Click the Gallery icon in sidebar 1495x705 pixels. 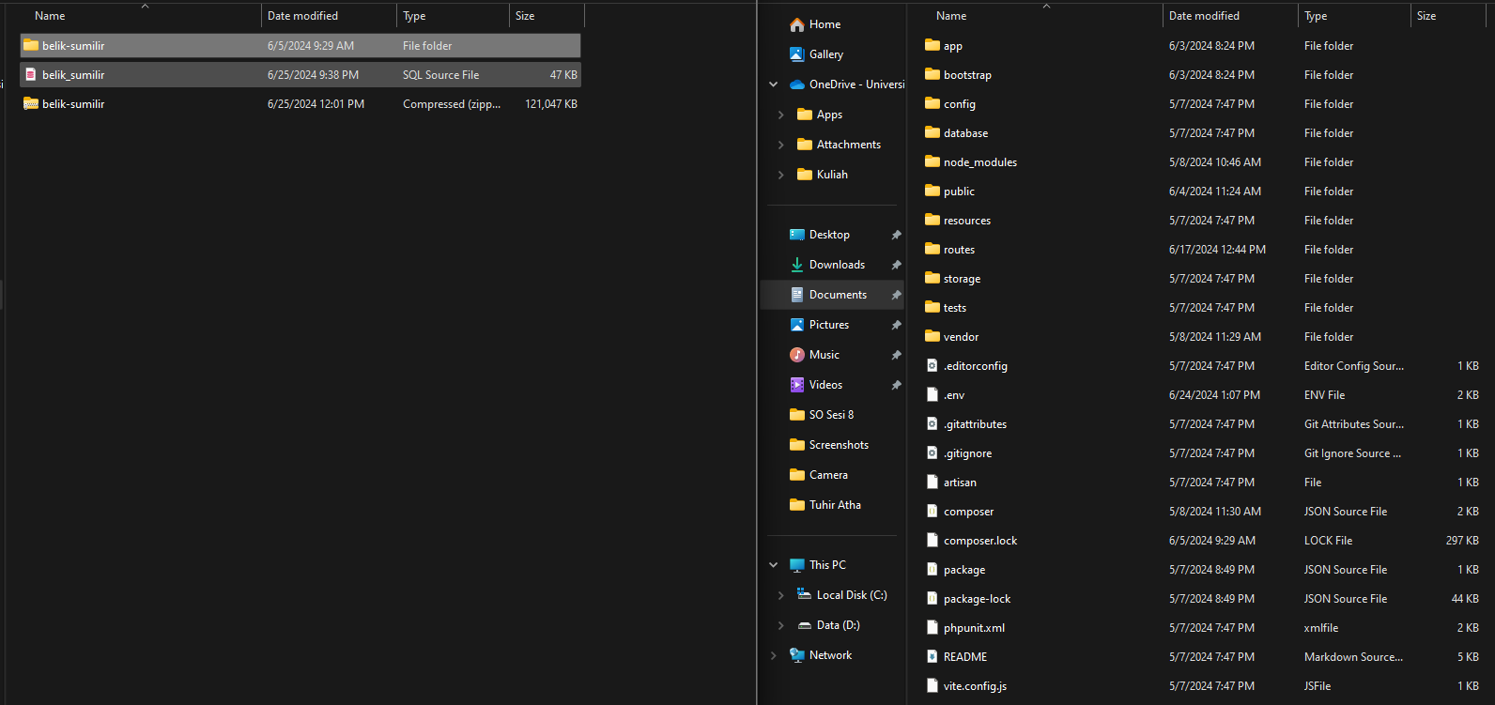coord(796,54)
